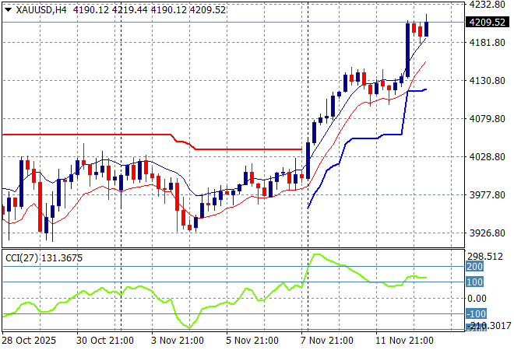Open the chart menu triangle beside XAUUSD
This screenshot has height=350, width=514.
pyautogui.click(x=9, y=10)
